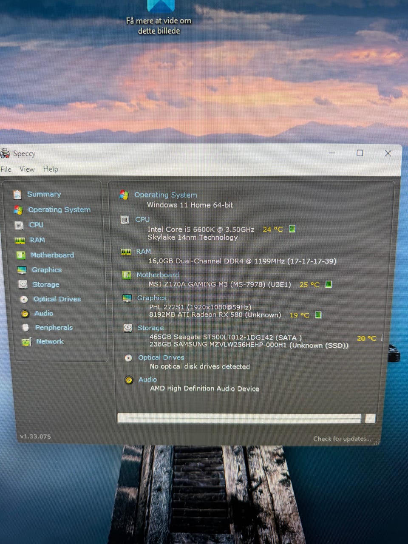Click the version label v1.33.075
408x544 pixels.
coord(35,436)
